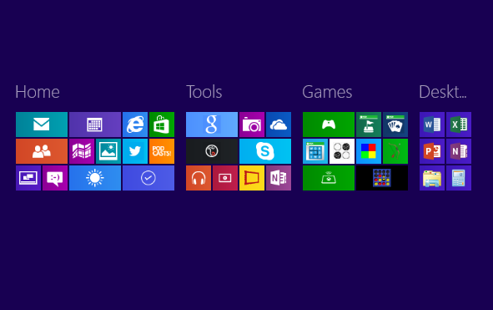This screenshot has width=493, height=310.
Task: Open the yellow tile with red frame
Action: click(x=252, y=178)
